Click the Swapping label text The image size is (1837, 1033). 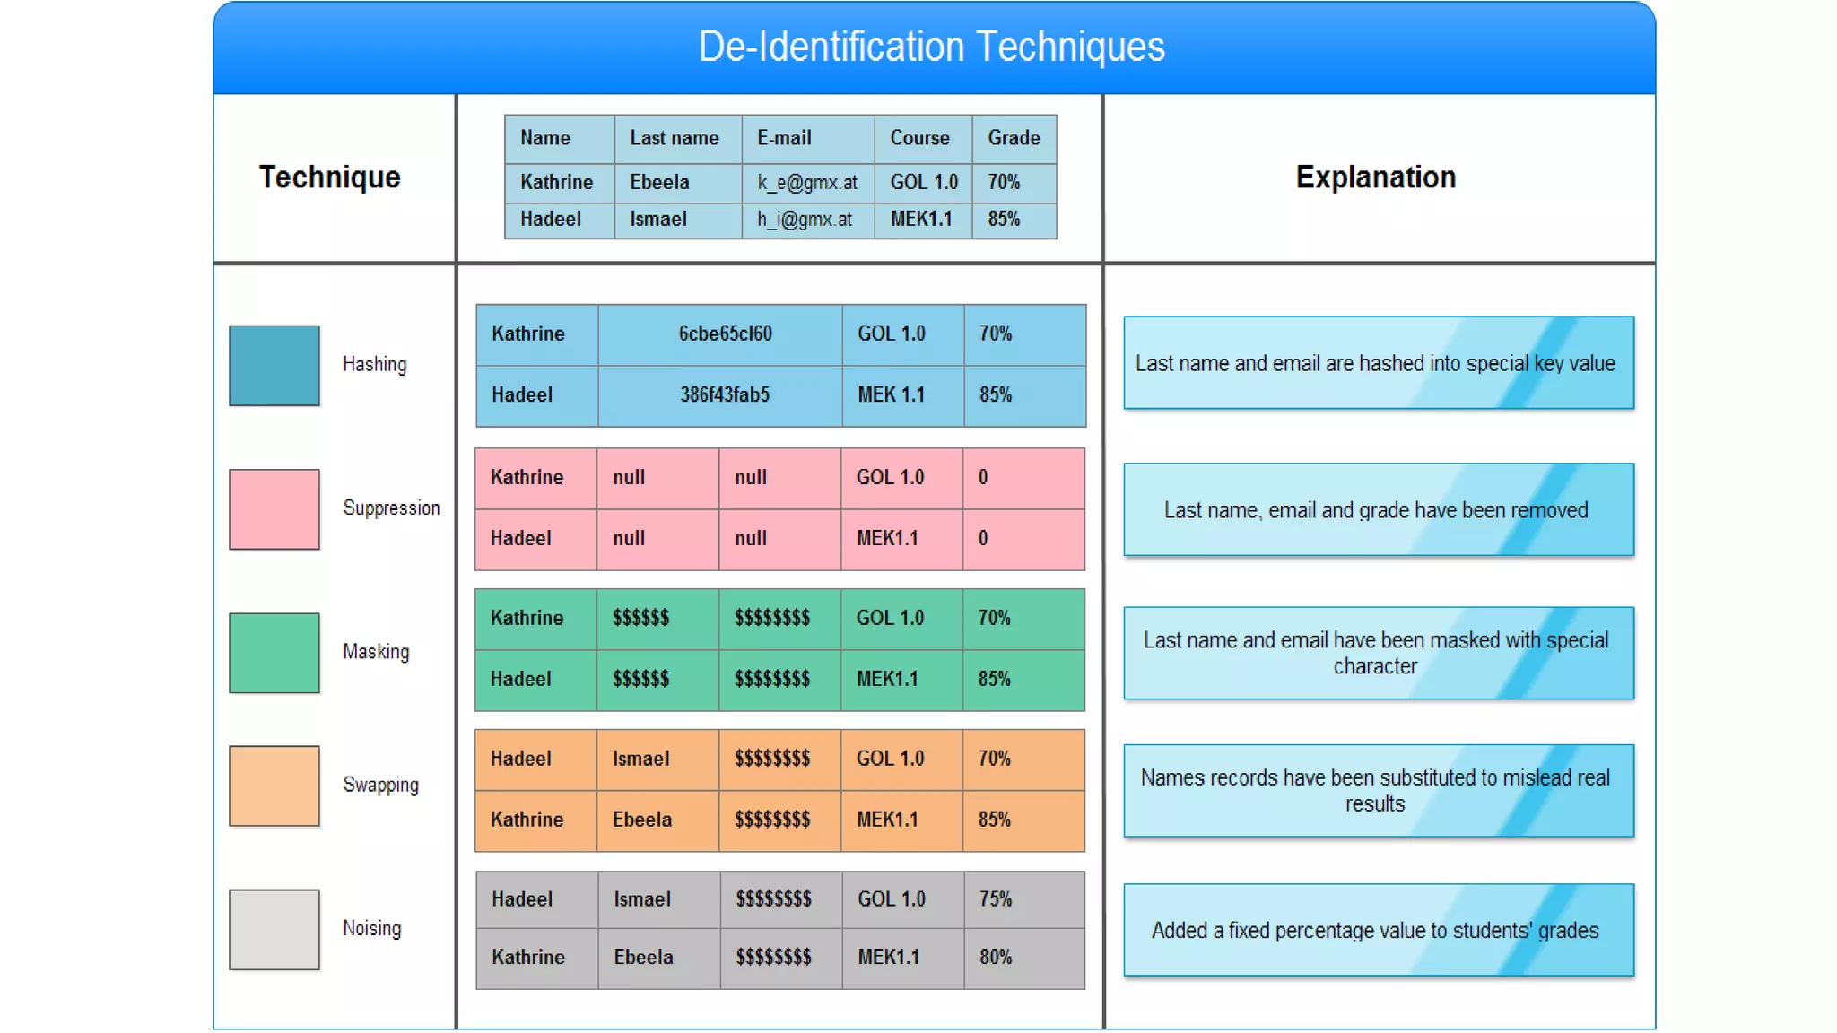[380, 785]
